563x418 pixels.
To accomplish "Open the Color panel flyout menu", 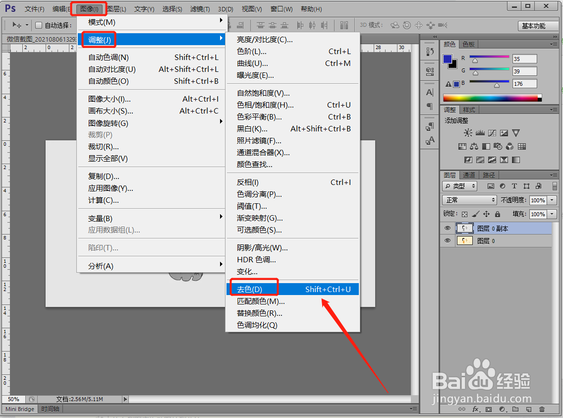I will coord(554,44).
